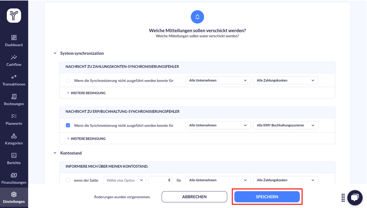
Task: Tick the 'wenn der Saldo' checkbox
Action: click(68, 180)
